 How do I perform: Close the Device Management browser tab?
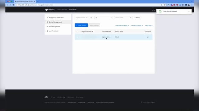[x=34, y=2]
